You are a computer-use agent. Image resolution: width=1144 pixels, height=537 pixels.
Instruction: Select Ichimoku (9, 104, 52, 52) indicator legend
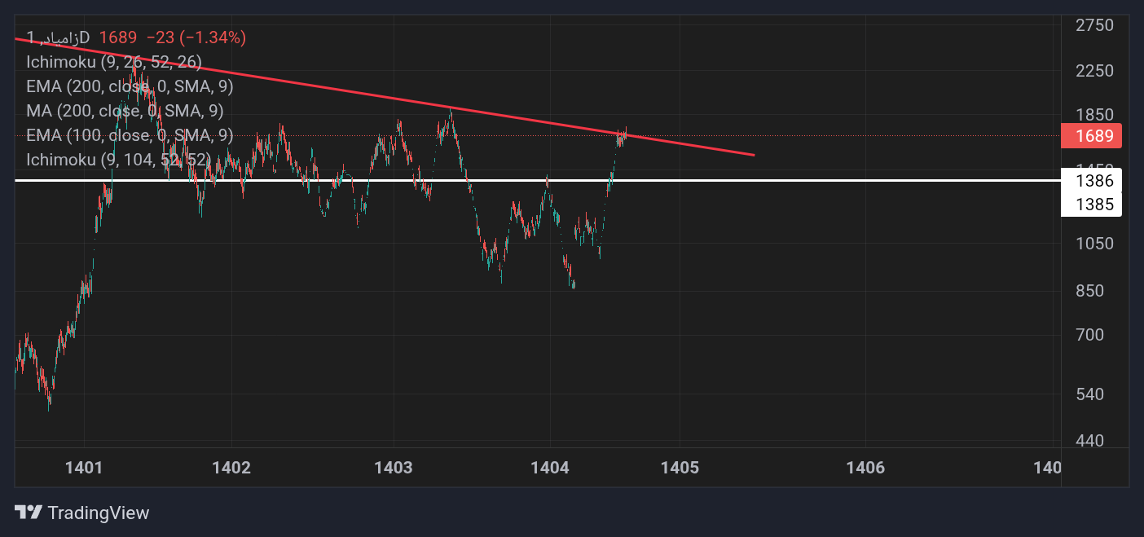pos(118,160)
